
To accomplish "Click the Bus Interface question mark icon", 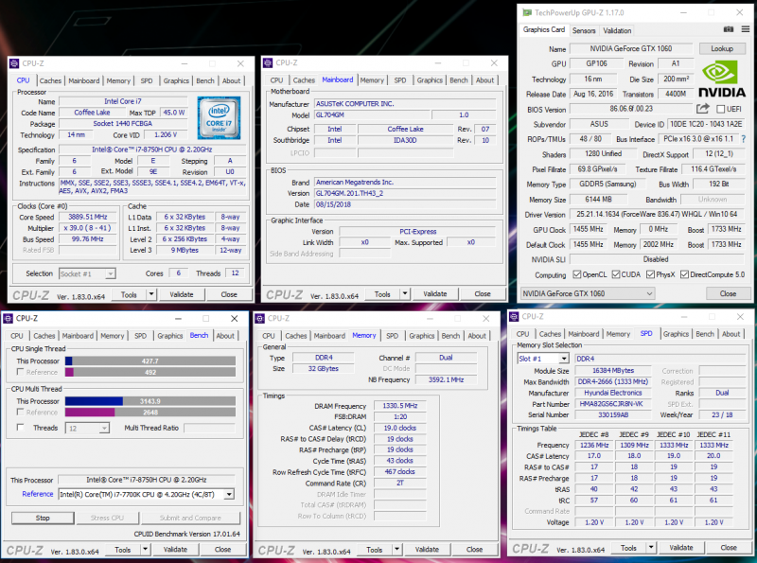I will tap(744, 138).
